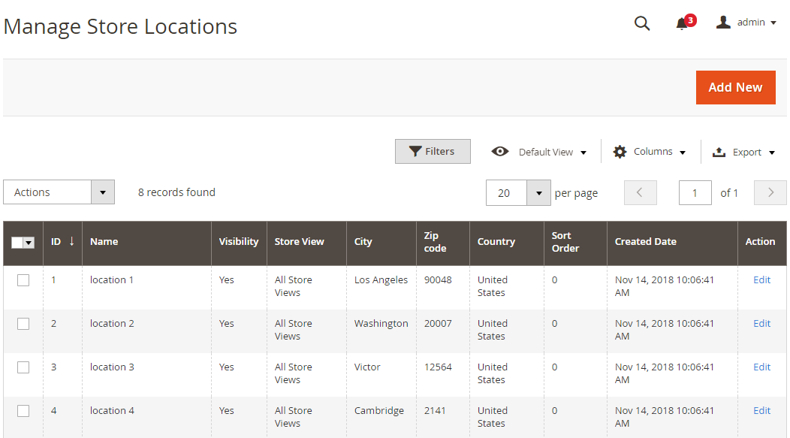Expand the mass-select arrow in header
Screen dimensions: 790x438
tap(29, 243)
